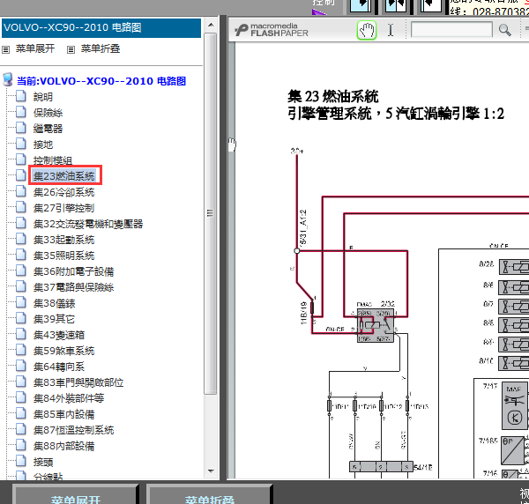Open the root node 当前:VOLVO--XC90--2010 电路图
The width and height of the screenshot is (529, 504).
pyautogui.click(x=101, y=81)
